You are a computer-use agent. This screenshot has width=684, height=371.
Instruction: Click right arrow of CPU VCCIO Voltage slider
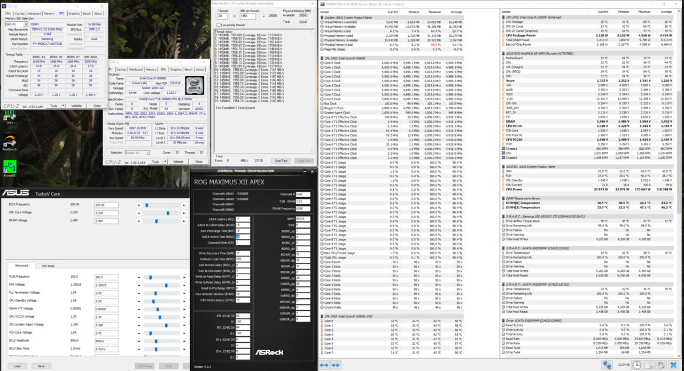click(x=184, y=317)
